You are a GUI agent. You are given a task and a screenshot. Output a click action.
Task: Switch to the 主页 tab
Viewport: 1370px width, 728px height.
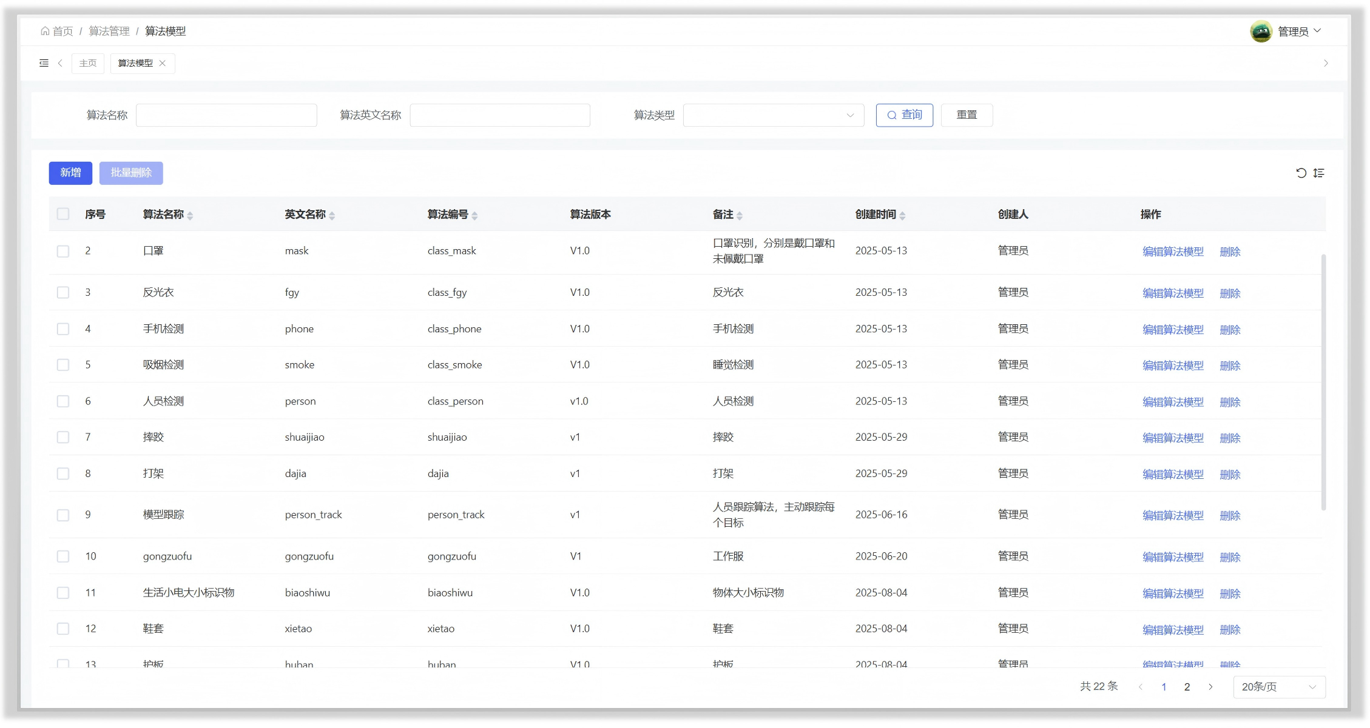[88, 63]
